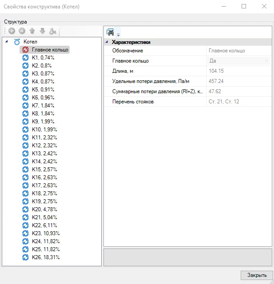
Task: Click the Длина, м value 104.15
Action: 239,71
